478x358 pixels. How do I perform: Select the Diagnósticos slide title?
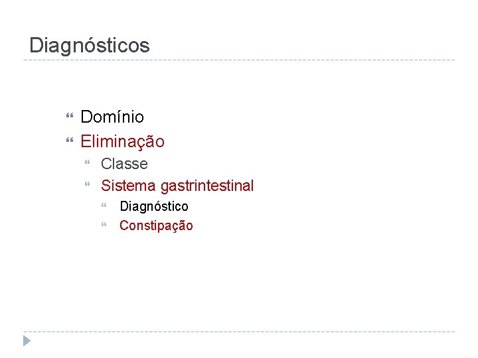tap(90, 46)
